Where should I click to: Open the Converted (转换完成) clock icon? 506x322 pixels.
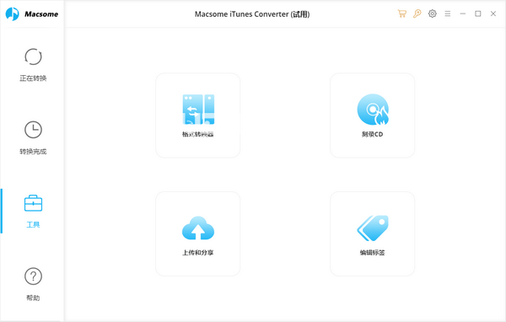tap(33, 130)
